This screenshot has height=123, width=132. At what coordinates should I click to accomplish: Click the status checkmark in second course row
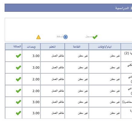18,67
